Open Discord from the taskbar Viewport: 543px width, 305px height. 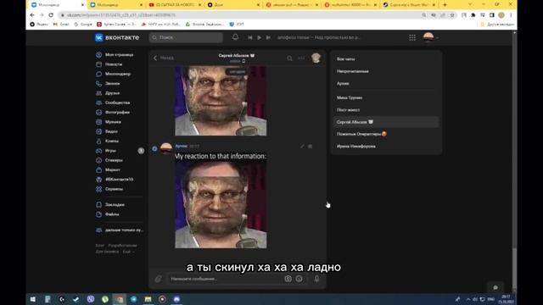(176, 299)
